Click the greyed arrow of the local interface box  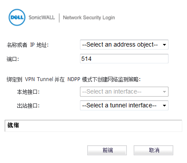pos(164,92)
